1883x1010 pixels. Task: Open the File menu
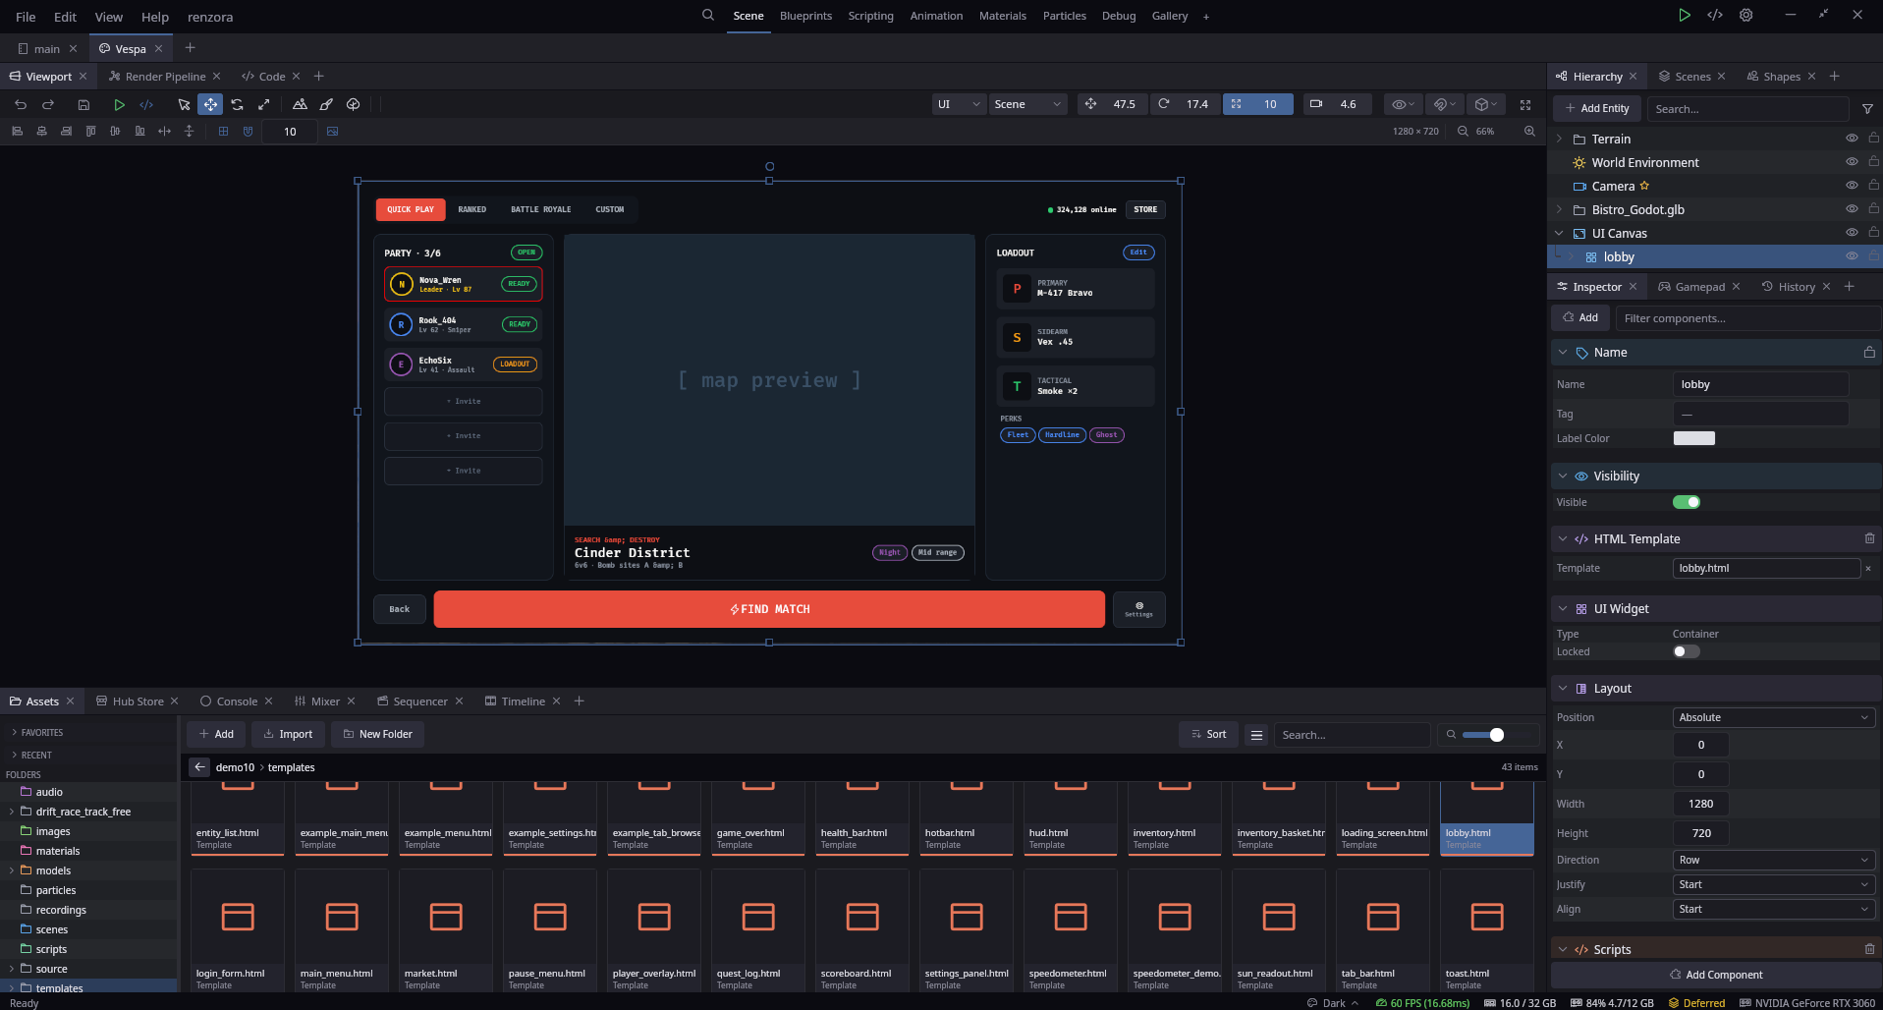[26, 17]
